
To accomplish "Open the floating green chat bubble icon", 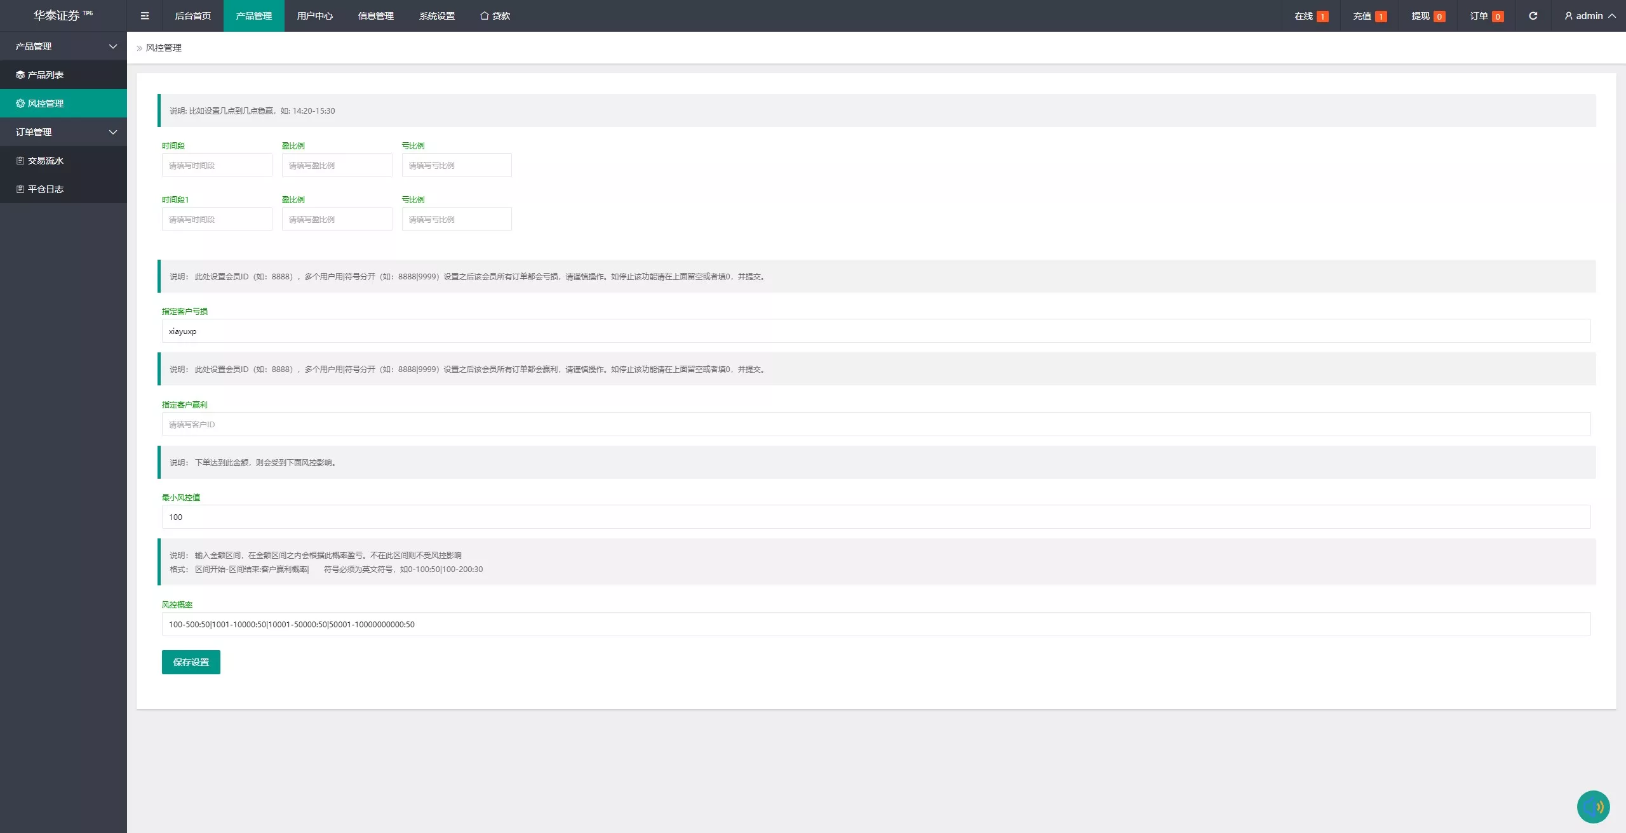I will pos(1593,806).
